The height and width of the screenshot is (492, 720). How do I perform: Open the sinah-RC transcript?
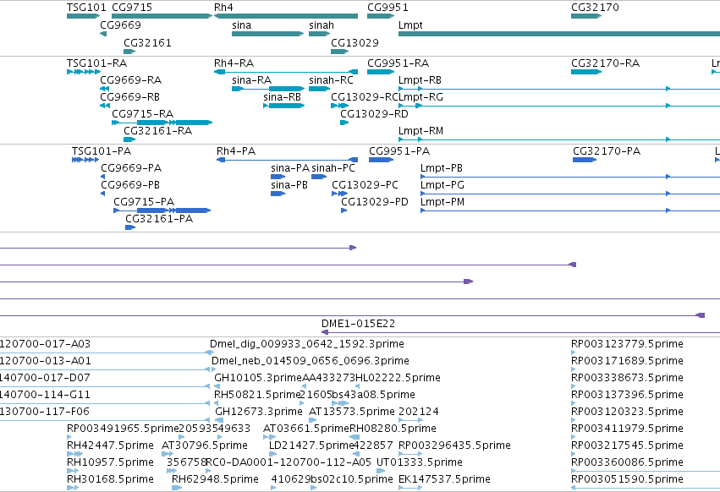click(x=320, y=89)
